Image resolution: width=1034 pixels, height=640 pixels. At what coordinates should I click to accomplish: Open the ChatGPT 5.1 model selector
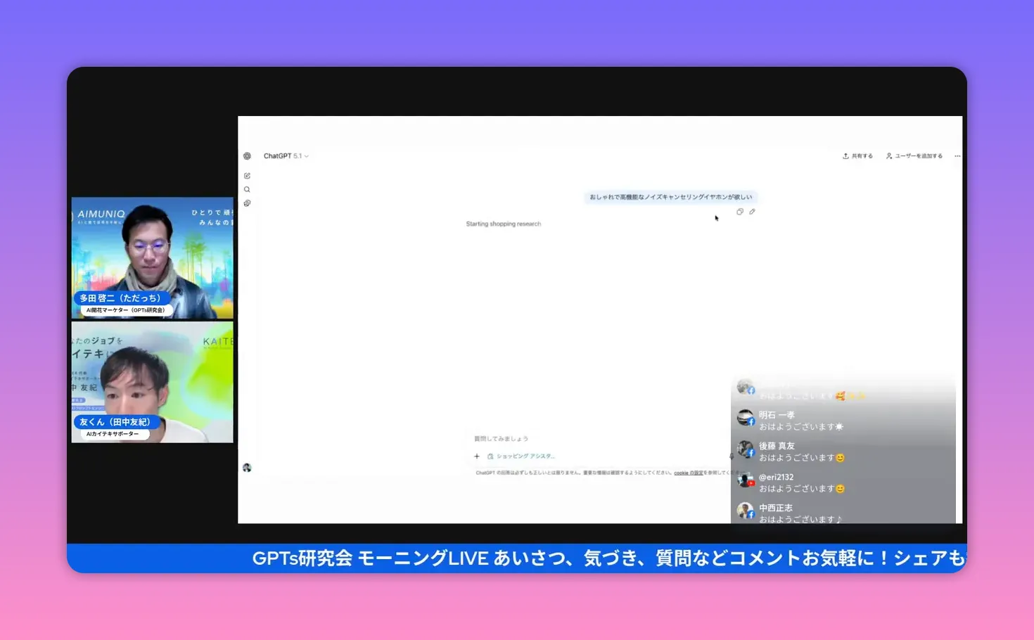pos(286,155)
